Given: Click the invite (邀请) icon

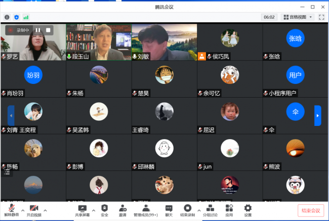Looking at the screenshot, I should click(x=122, y=209).
